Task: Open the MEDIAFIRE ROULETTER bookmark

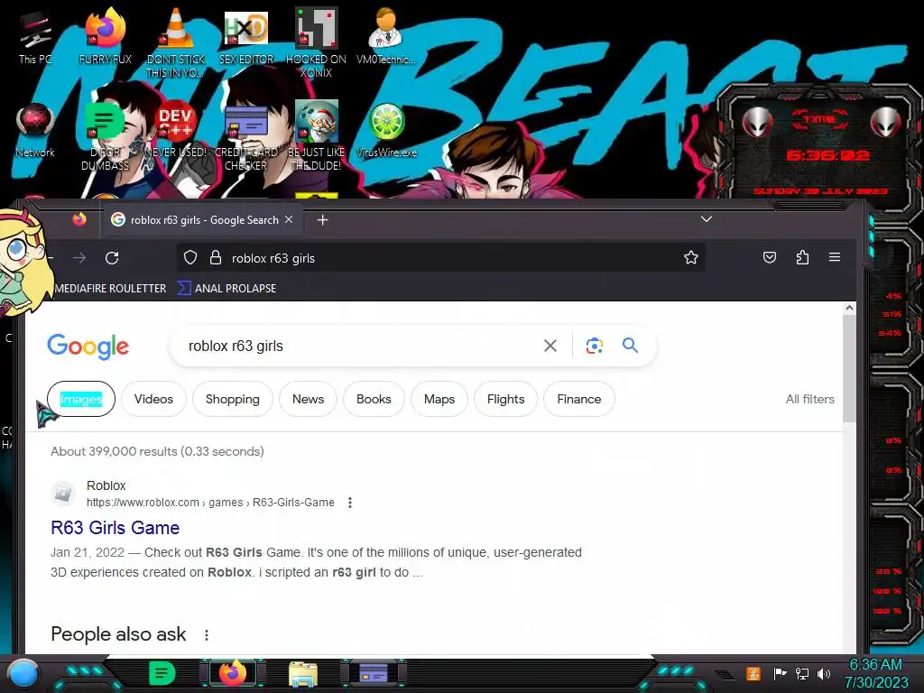Action: pyautogui.click(x=110, y=288)
